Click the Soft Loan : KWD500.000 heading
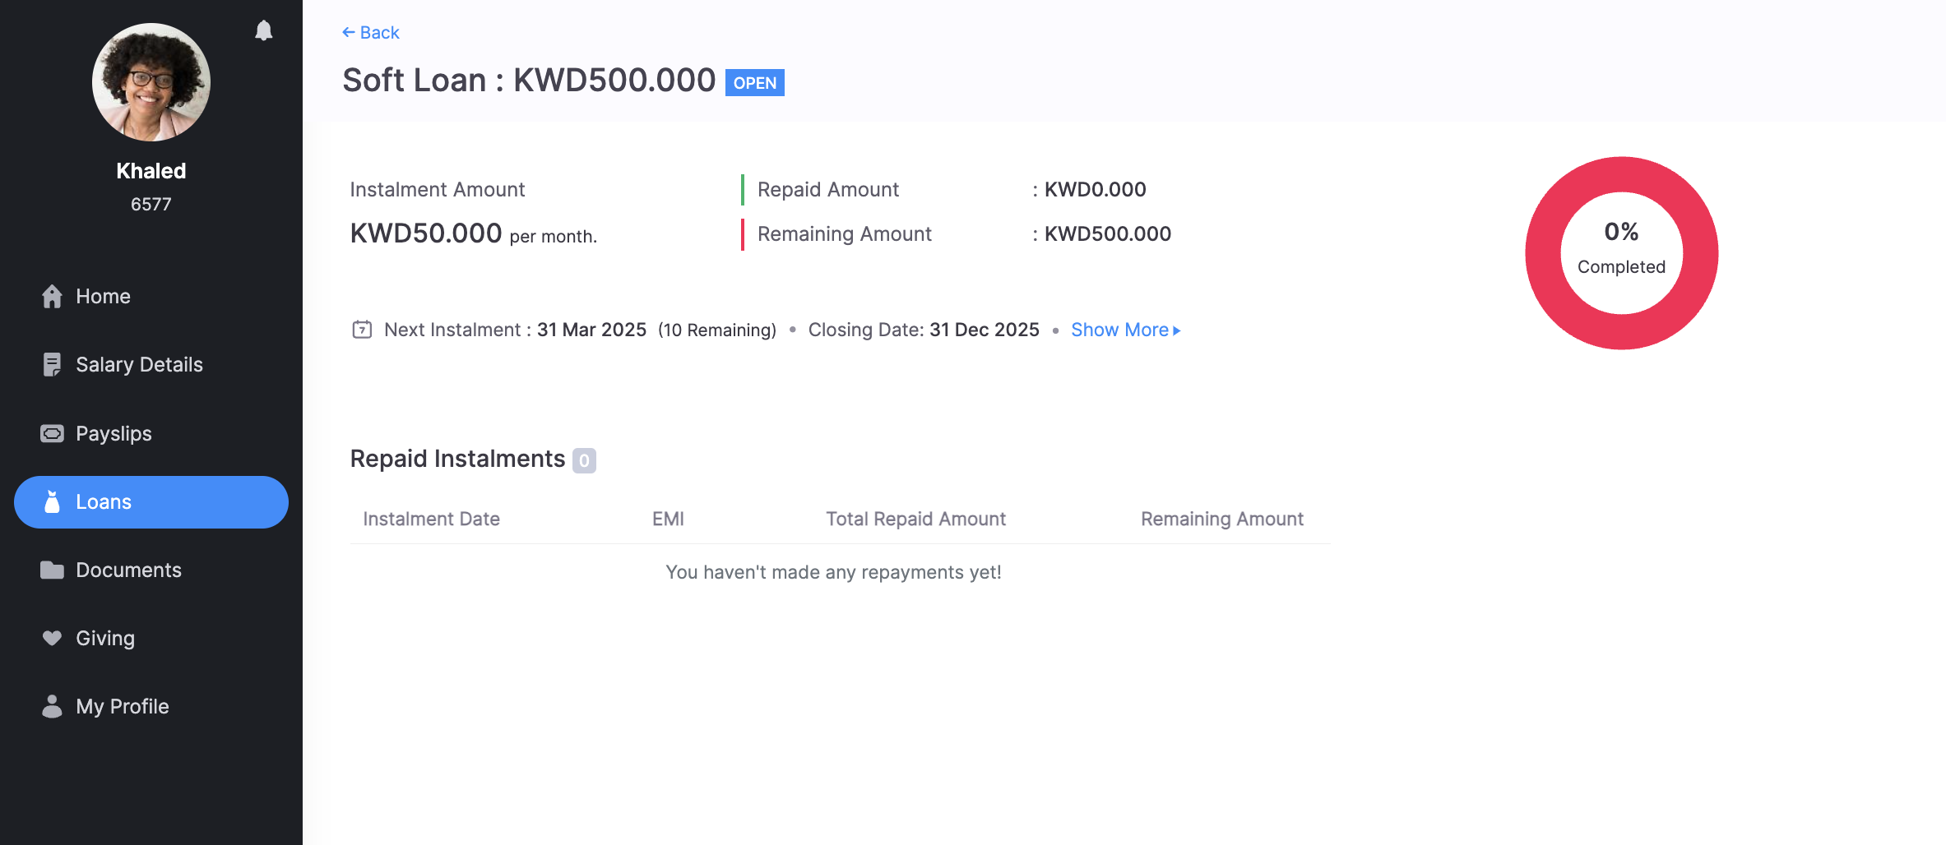The height and width of the screenshot is (845, 1946). [529, 80]
